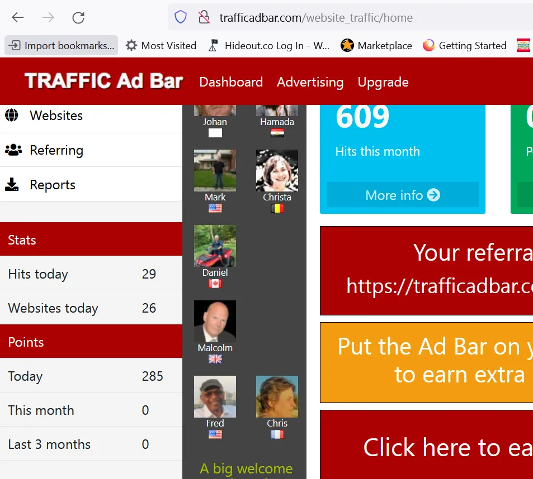Open the Marketplace bookmark
This screenshot has width=533, height=479.
(x=376, y=45)
